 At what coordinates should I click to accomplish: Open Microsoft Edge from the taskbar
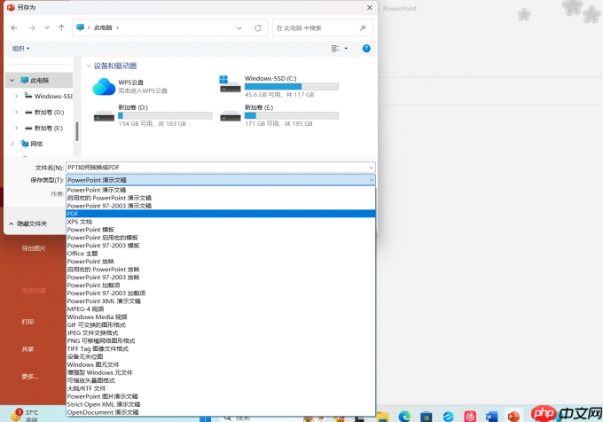(x=404, y=416)
